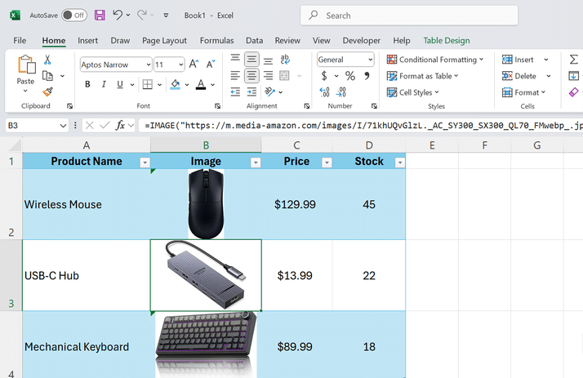The width and height of the screenshot is (583, 378).
Task: Open the Table Design tab
Action: pyautogui.click(x=447, y=41)
